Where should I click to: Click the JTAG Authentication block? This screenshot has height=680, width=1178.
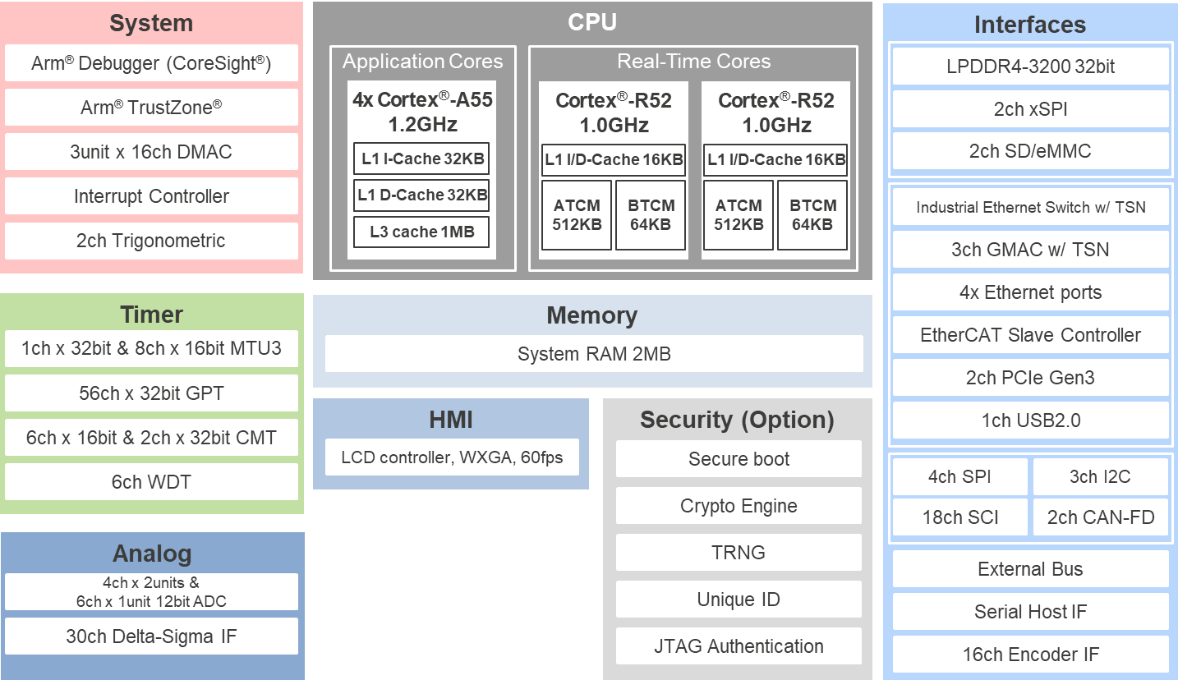[x=739, y=646]
